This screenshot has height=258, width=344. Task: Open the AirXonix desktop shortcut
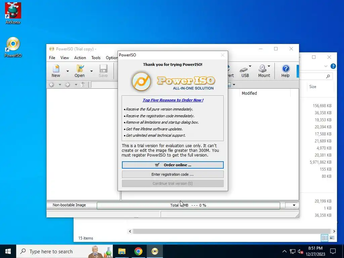click(13, 13)
